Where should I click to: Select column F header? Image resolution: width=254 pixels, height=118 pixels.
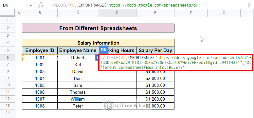click(190, 13)
